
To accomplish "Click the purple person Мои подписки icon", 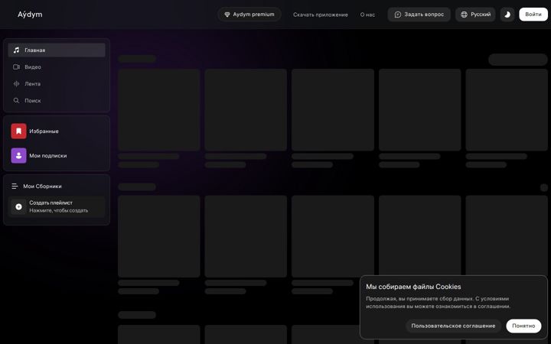I will coord(18,155).
